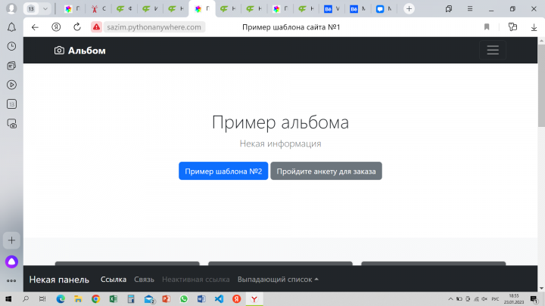Launch Microsoft Edge from taskbar
545x306 pixels.
point(61,299)
